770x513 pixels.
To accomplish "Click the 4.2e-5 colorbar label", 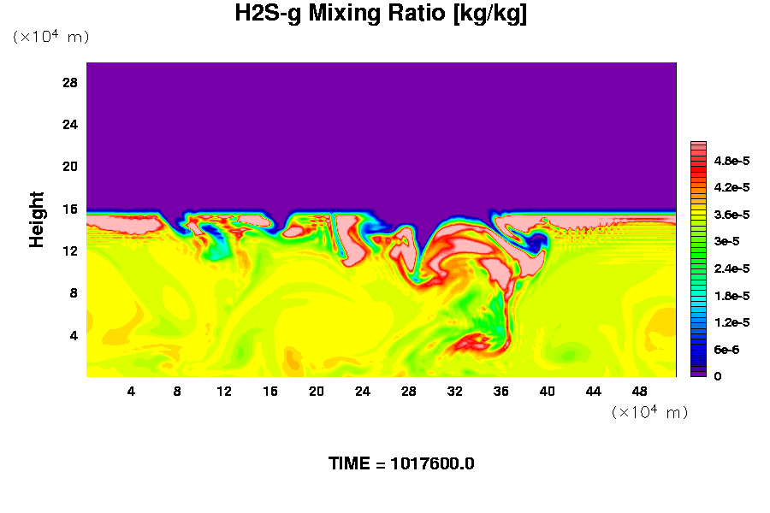I will tap(731, 187).
